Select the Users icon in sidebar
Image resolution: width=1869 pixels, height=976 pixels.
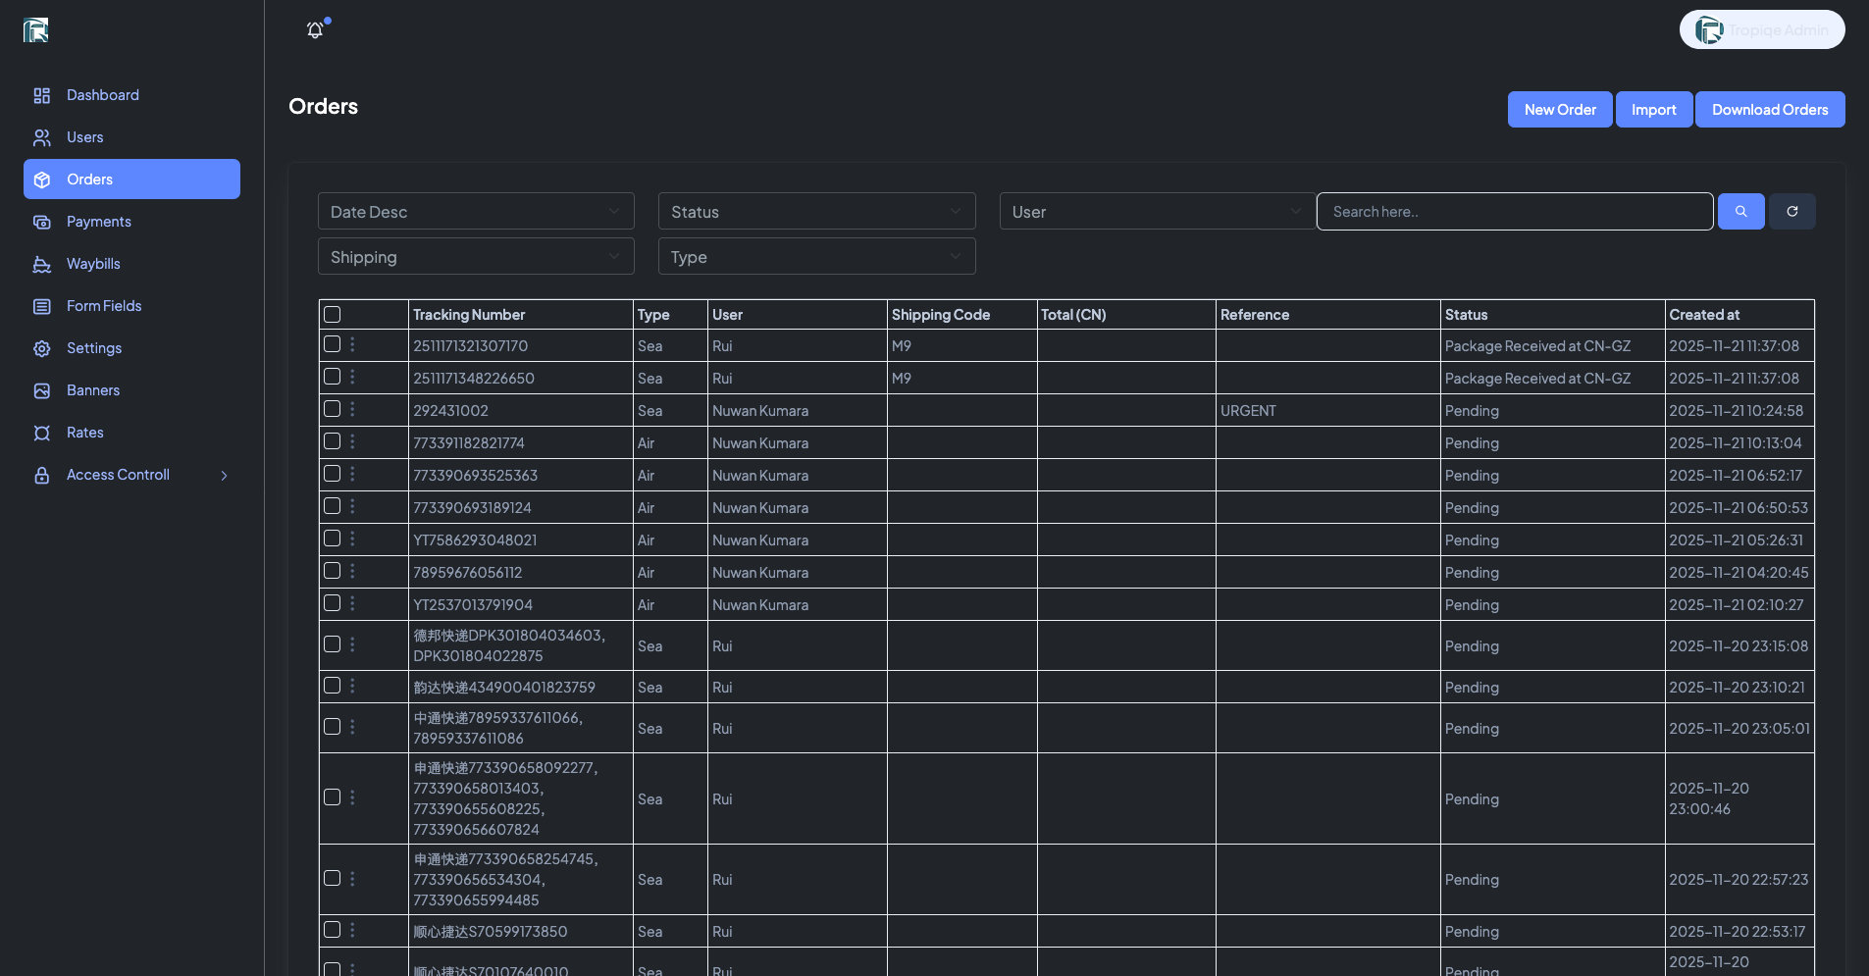[x=41, y=137]
